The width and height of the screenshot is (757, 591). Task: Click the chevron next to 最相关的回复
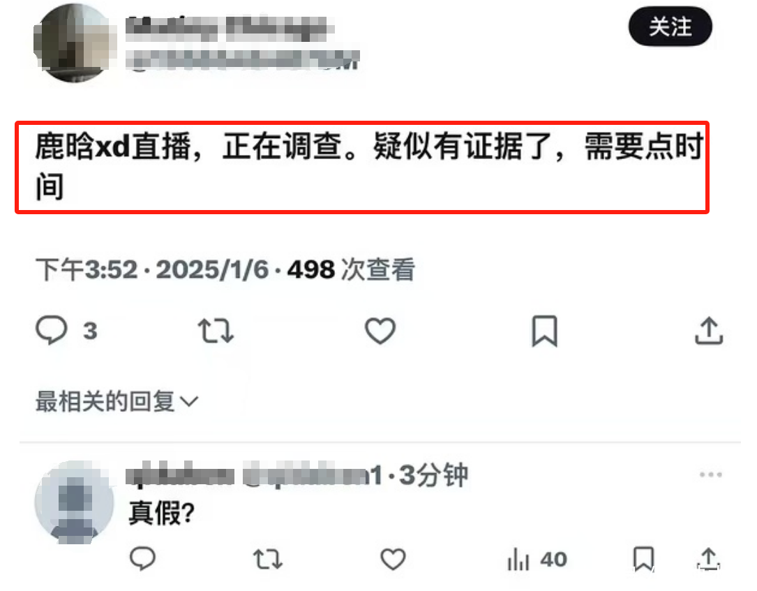click(x=189, y=402)
